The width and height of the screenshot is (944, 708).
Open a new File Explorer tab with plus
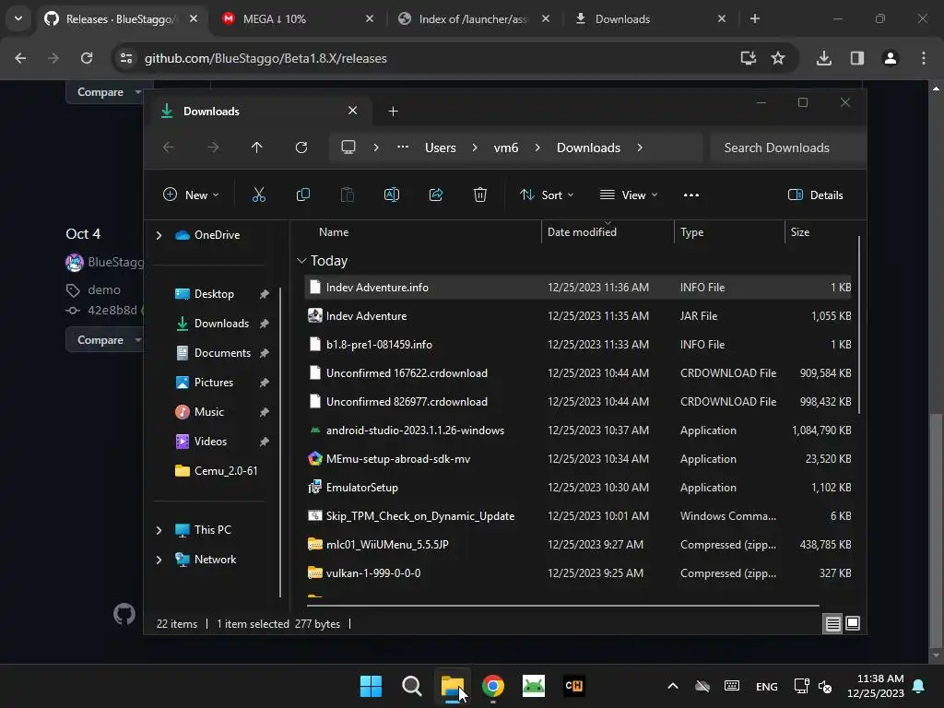coord(393,111)
